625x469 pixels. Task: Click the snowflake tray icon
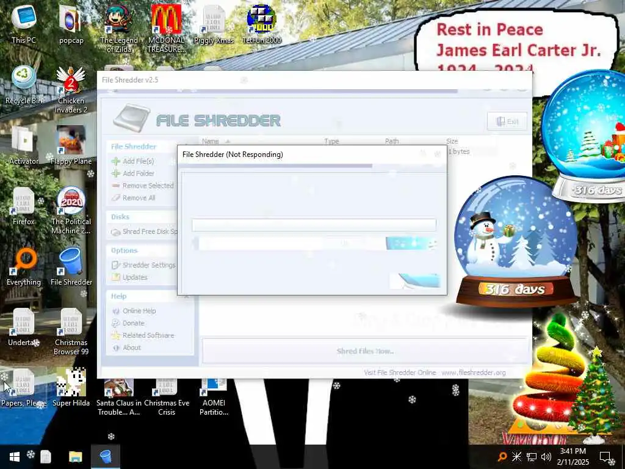click(x=516, y=457)
